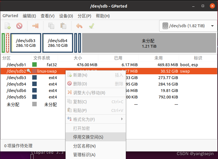
Task: Click the gray 未分配 color square
Action: coord(34,104)
